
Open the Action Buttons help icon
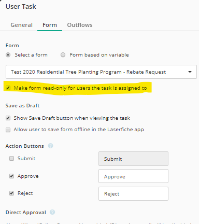pos(50,146)
